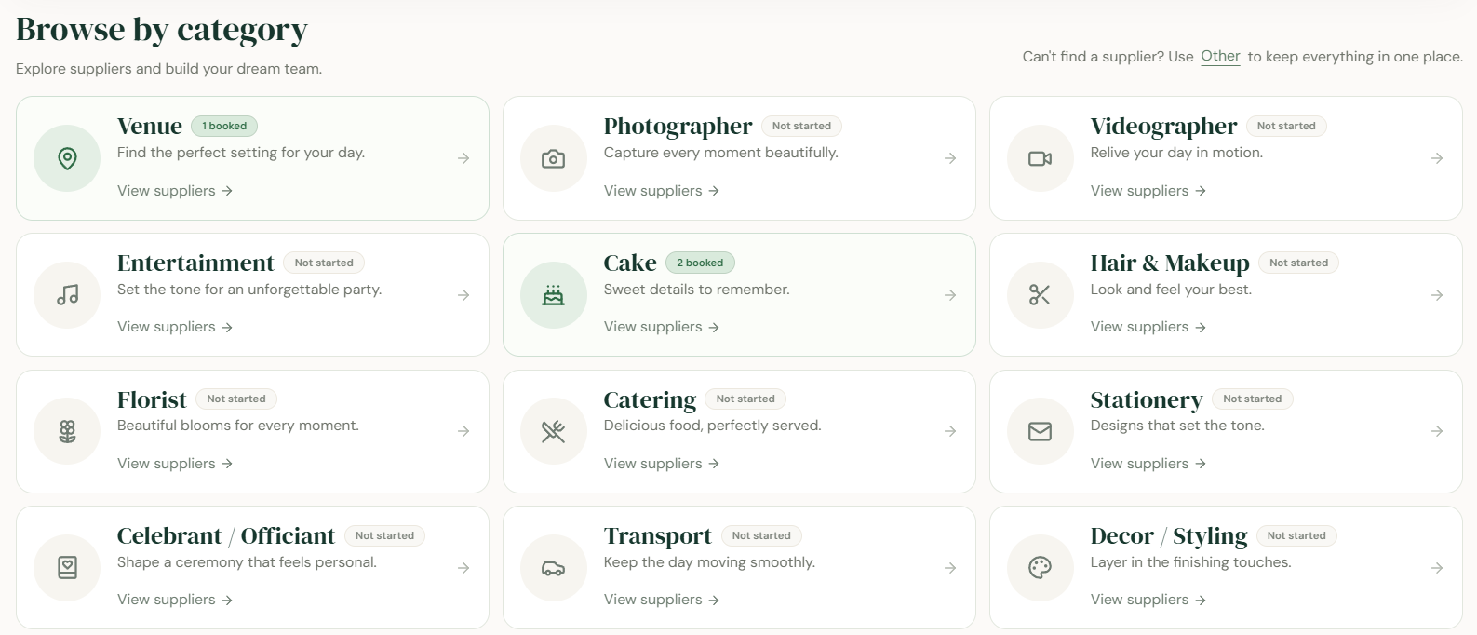The height and width of the screenshot is (635, 1477).
Task: Click the 'Not started' badge beside Florist
Action: (236, 399)
